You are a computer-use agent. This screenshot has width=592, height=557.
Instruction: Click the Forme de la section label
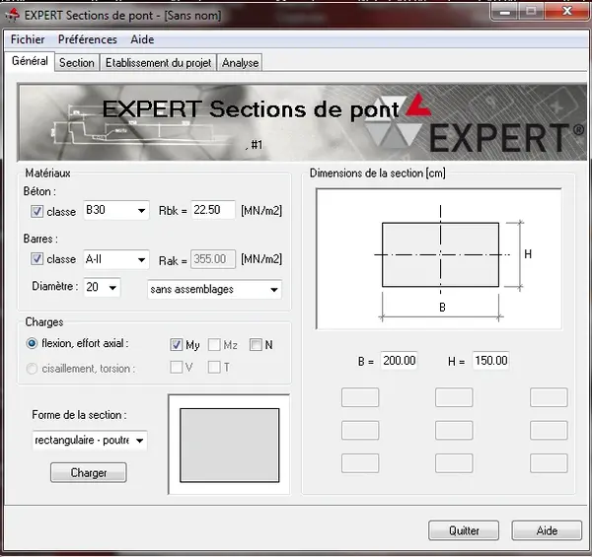[x=79, y=415]
